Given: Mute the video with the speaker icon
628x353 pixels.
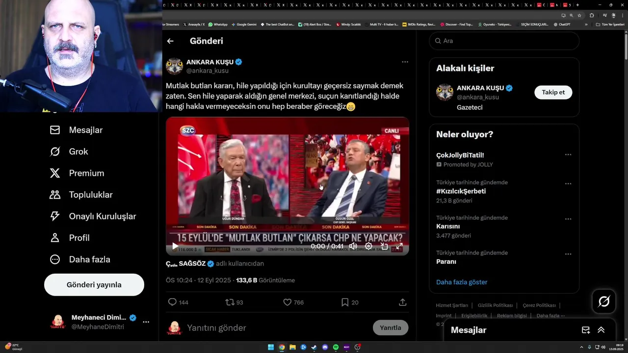Looking at the screenshot, I should [353, 246].
